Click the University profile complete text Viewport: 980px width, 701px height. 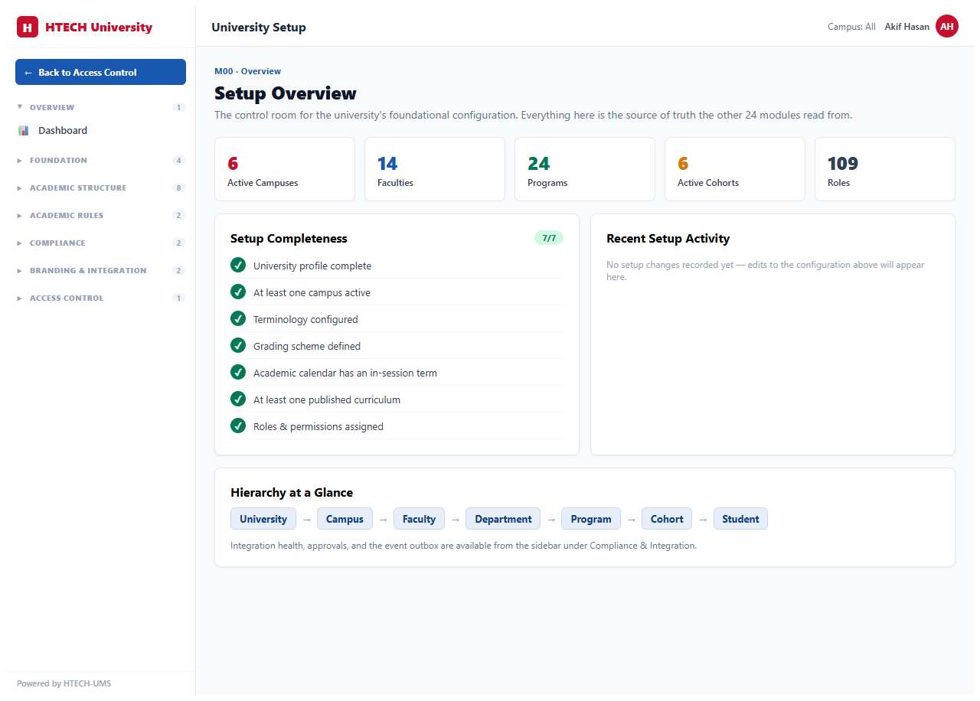(x=312, y=266)
